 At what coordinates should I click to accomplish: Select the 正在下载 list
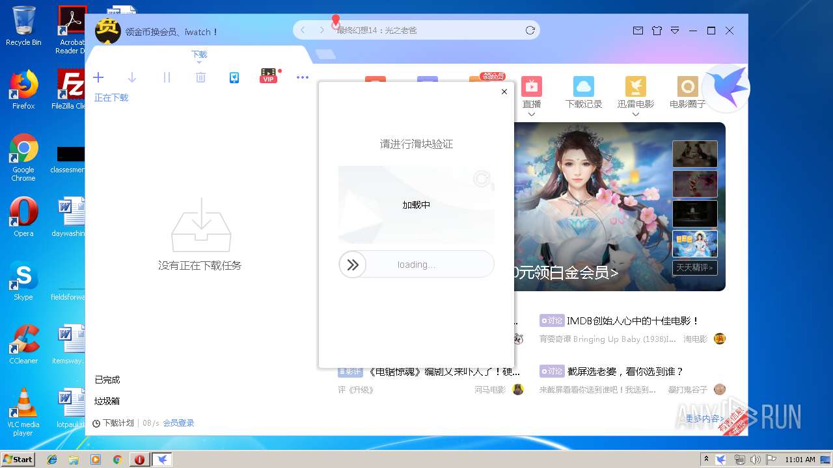(111, 97)
